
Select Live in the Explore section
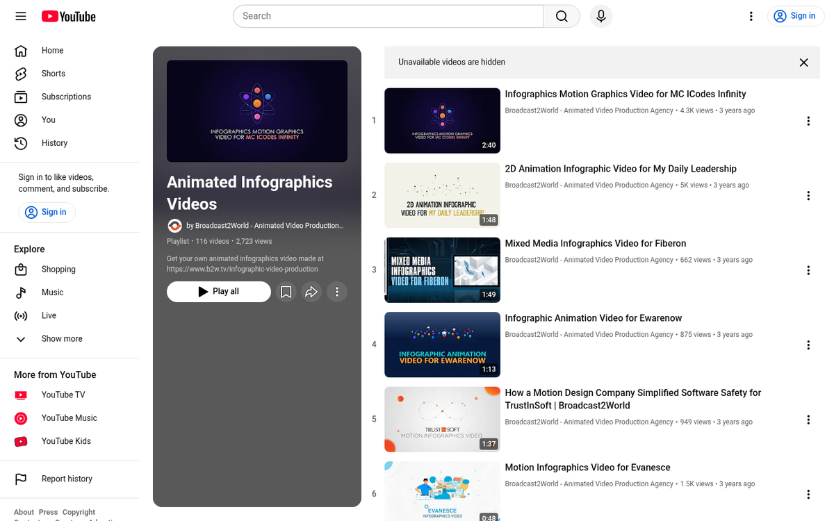point(49,315)
